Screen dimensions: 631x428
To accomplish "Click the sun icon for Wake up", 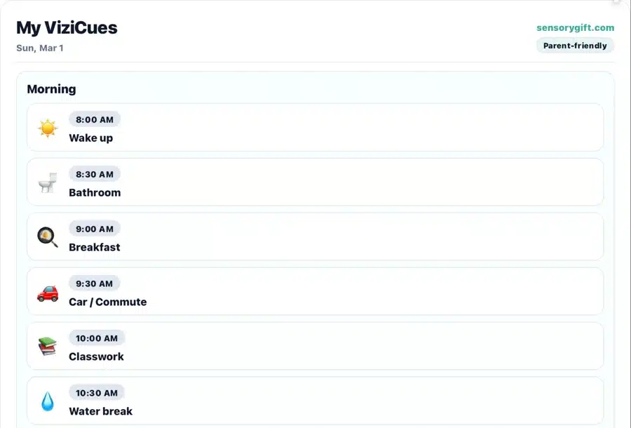I will point(46,129).
